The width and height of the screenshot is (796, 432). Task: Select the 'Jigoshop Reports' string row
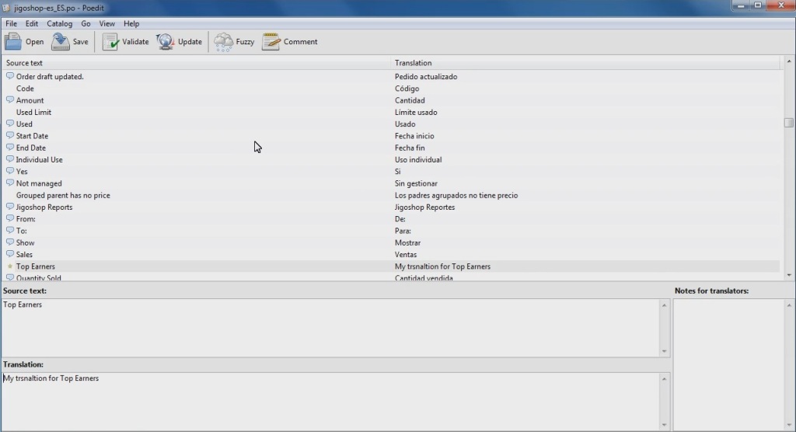[x=44, y=207]
